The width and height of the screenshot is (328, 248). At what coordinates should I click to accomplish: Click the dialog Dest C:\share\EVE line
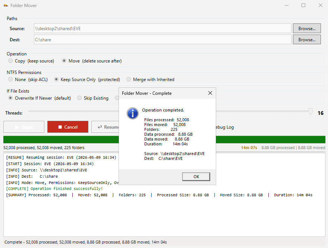tap(163, 158)
